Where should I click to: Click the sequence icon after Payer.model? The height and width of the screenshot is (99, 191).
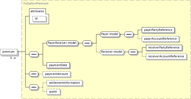point(129,34)
